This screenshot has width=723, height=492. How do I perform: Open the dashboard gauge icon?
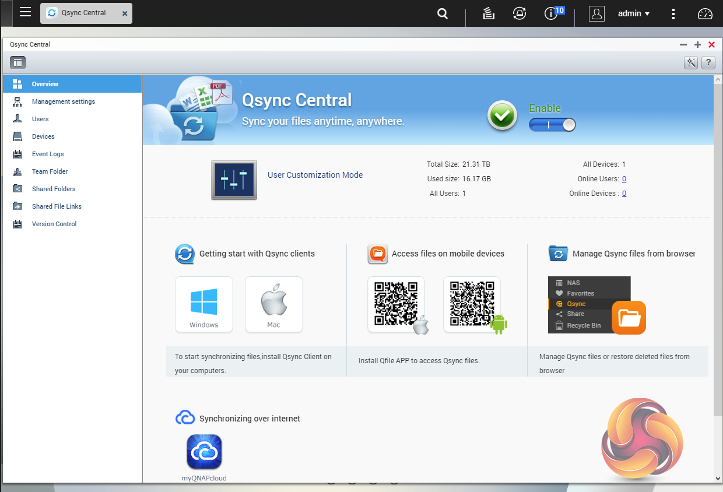(706, 14)
